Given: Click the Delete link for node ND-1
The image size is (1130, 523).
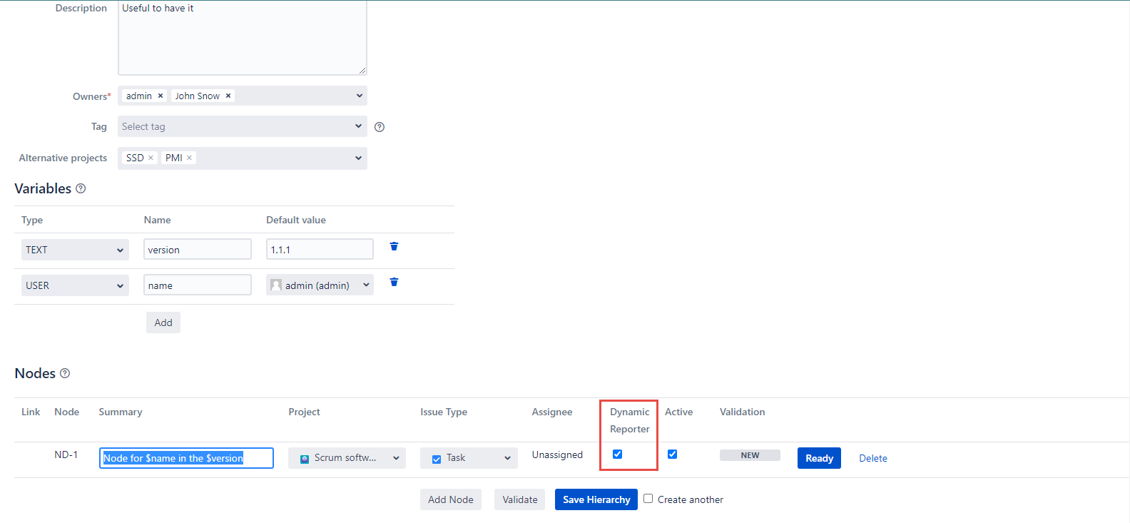Looking at the screenshot, I should coord(872,458).
